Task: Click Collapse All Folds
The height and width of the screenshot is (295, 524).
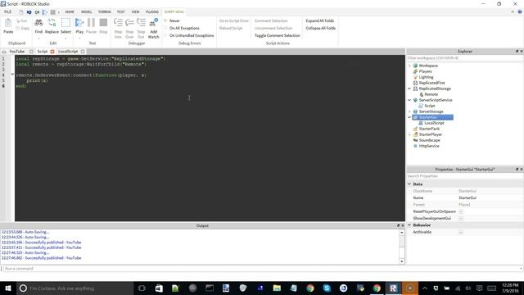Action: coord(320,28)
